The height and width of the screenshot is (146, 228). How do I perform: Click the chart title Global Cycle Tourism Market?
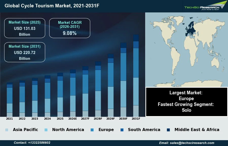(52, 6)
